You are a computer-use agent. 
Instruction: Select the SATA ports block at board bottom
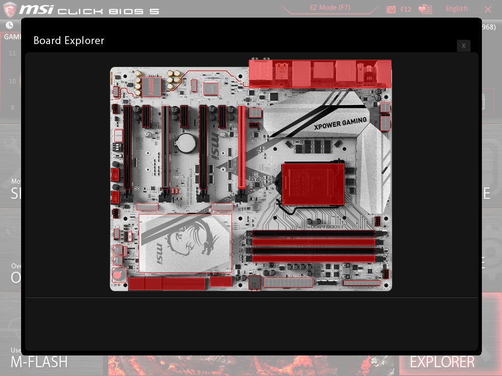167,283
